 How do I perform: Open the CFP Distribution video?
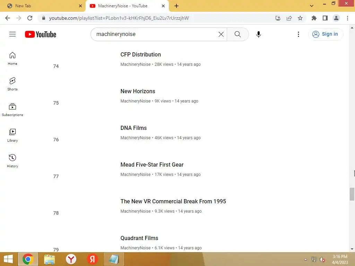tap(141, 54)
